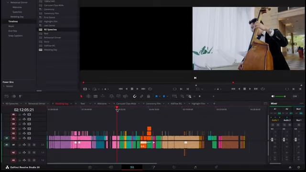Viewport: 306px width, 172px height.
Task: Click the DIM audio button
Action: click(x=295, y=96)
